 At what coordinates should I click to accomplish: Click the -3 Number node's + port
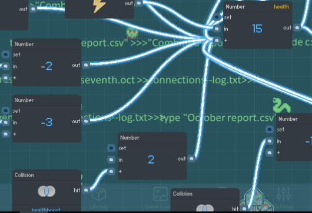[5, 134]
